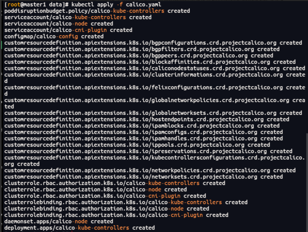The width and height of the screenshot is (308, 232).
Task: Click the 'daemonset.apps/calico-node created' line
Action: point(59,222)
